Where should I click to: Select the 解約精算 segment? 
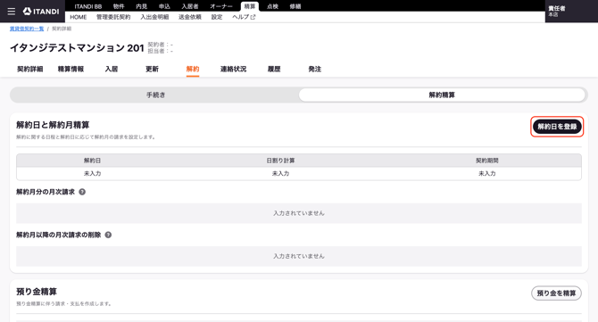[442, 95]
